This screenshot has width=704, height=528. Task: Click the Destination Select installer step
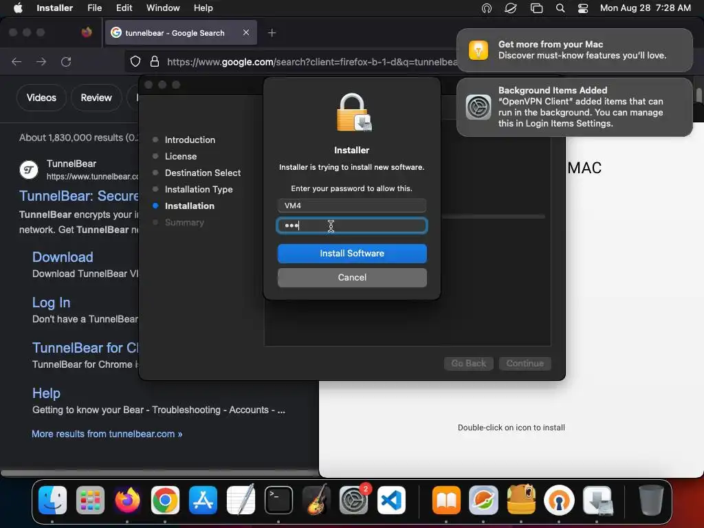point(203,173)
